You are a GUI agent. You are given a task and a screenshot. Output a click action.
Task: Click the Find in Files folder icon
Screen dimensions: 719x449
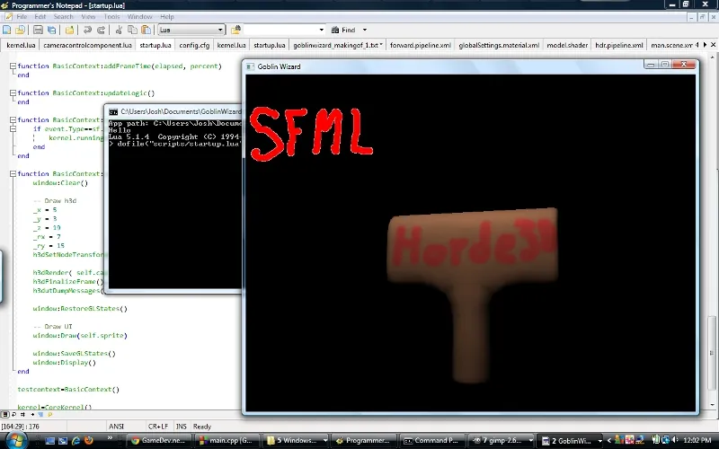tap(235, 30)
